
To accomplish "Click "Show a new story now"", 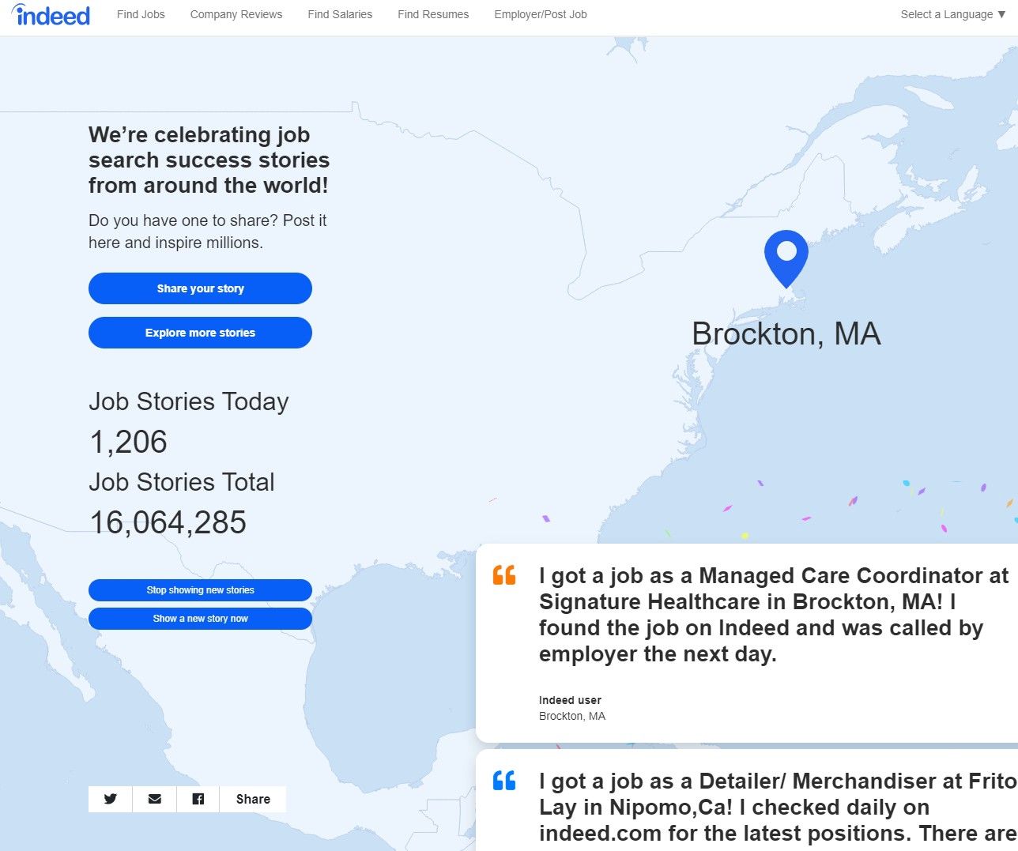I will point(200,619).
